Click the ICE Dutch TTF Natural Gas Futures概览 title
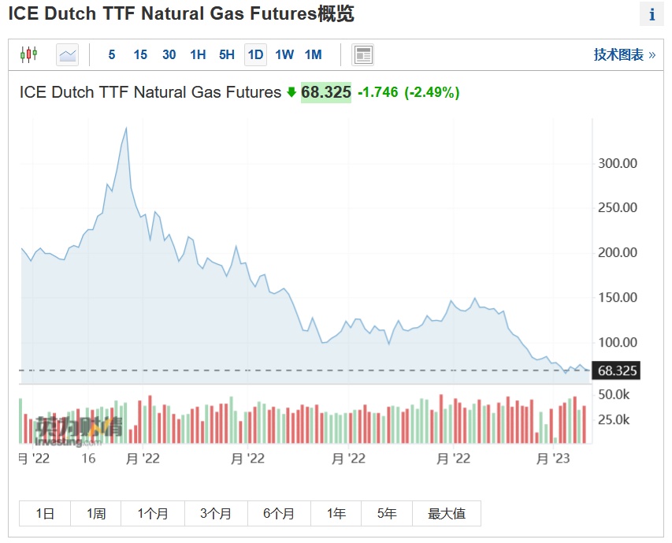Image resolution: width=672 pixels, height=543 pixels. pos(181,13)
